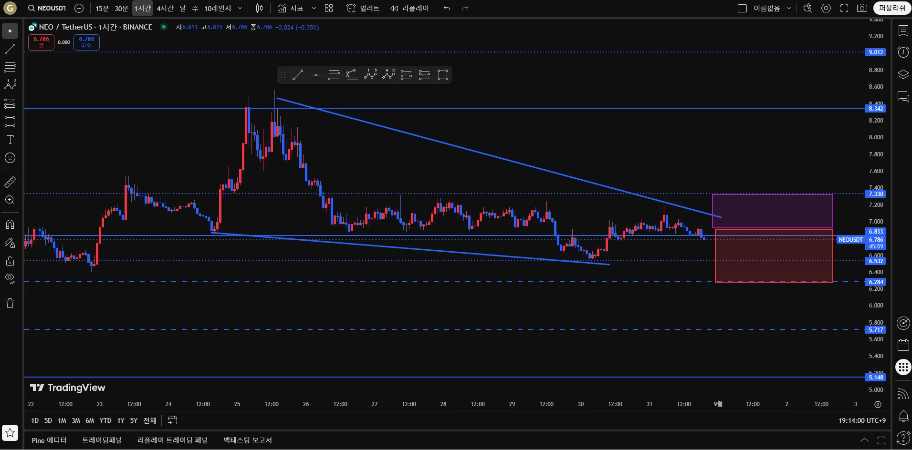Click the blue 6.786 buy button
The width and height of the screenshot is (912, 450).
tap(86, 42)
